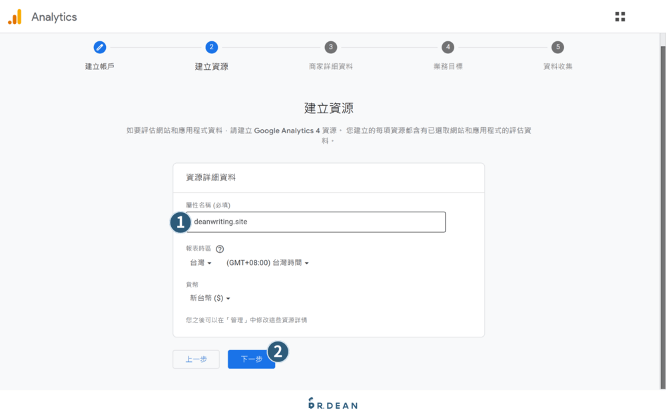This screenshot has height=416, width=666.
Task: Click the 上一步 button
Action: point(196,359)
